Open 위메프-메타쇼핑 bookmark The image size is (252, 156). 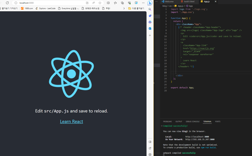(x=90, y=8)
